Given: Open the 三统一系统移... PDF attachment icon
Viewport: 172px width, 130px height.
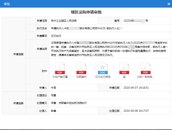Looking at the screenshot, I should click(145, 68).
